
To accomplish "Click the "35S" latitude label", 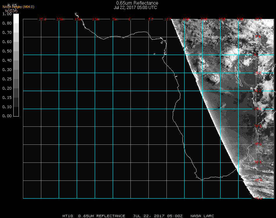I will tap(258, 180).
